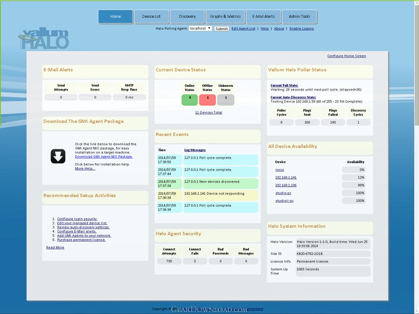Screen dimensions: 419x314
Task: Click the Pings Sent value 268
Action: (307, 122)
